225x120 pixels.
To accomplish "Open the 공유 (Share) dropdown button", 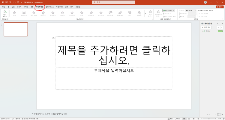I will 220,7.
